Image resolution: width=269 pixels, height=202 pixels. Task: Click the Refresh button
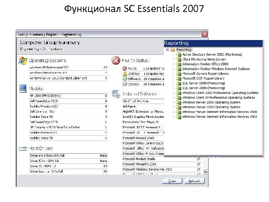pyautogui.click(x=194, y=181)
